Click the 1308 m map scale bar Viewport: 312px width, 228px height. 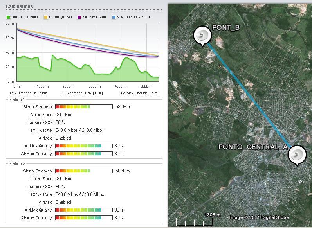coord(195,222)
